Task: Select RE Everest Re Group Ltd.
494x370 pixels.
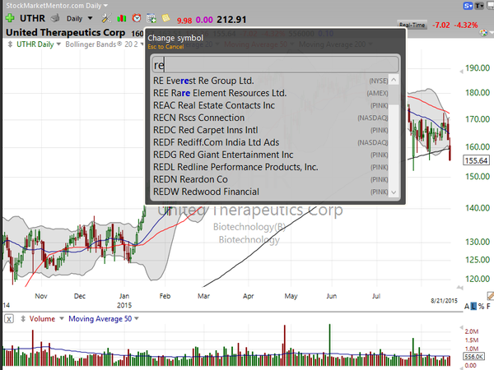Action: (x=271, y=81)
